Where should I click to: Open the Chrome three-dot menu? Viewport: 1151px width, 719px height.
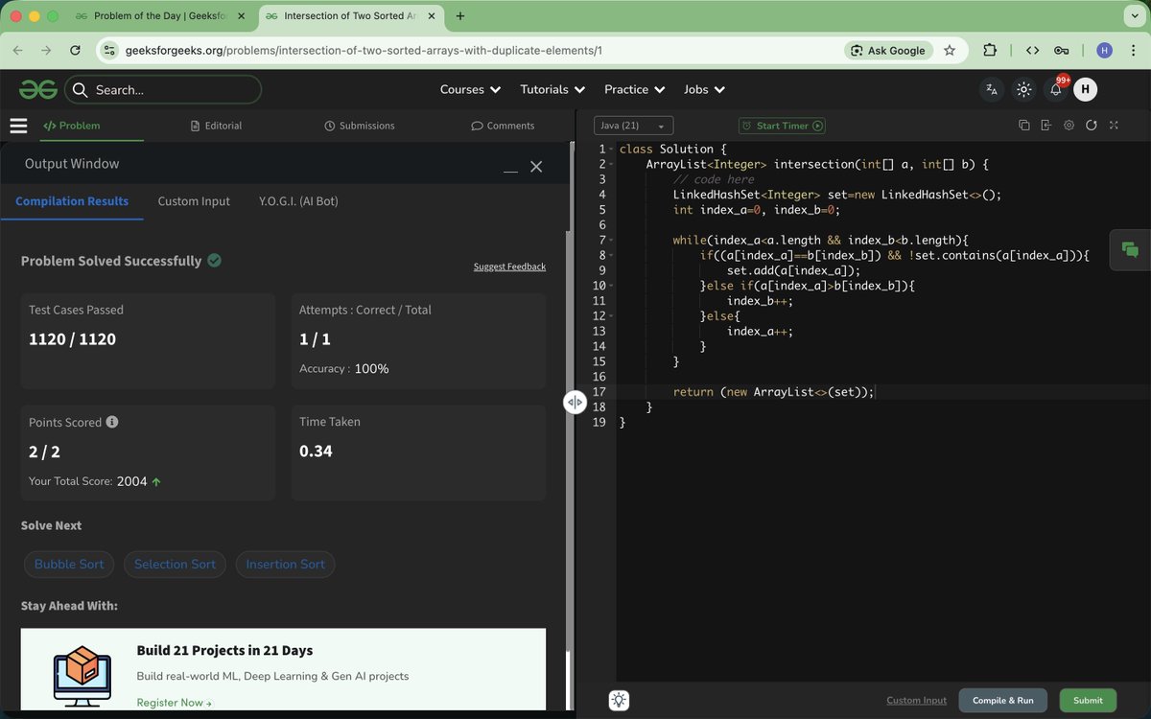tap(1131, 51)
